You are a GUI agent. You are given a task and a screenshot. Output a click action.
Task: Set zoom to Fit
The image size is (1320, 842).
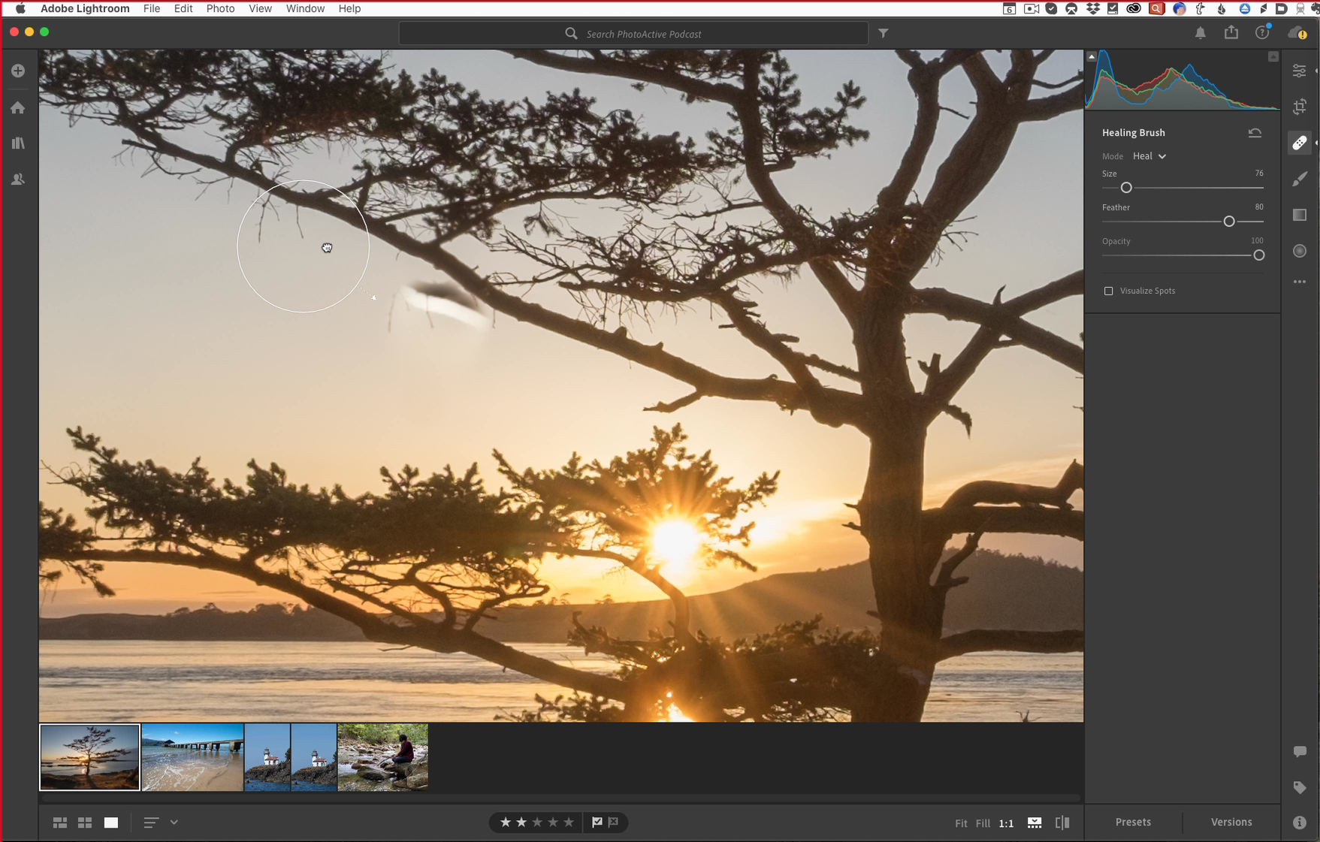[961, 823]
